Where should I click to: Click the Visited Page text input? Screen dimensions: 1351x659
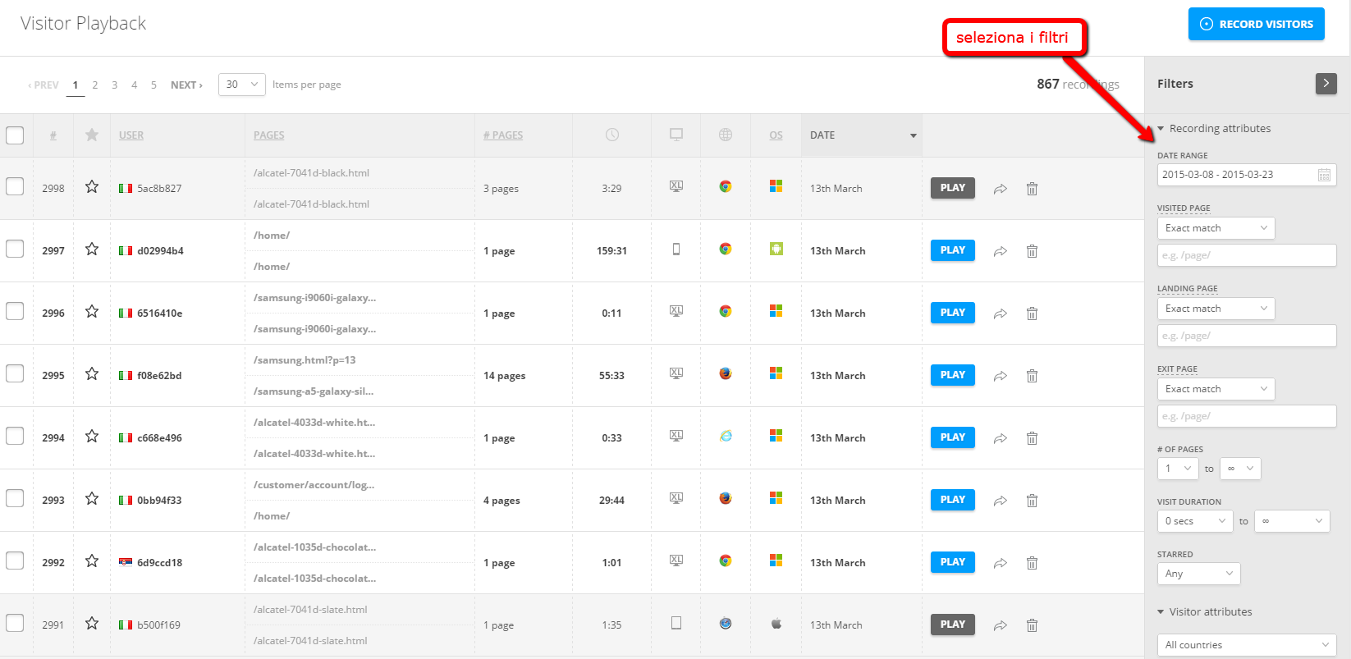click(x=1246, y=255)
